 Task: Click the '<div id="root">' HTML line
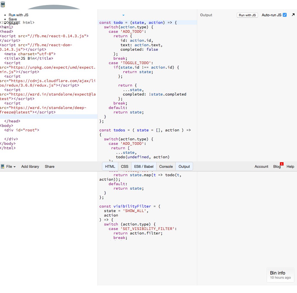[x=22, y=130]
